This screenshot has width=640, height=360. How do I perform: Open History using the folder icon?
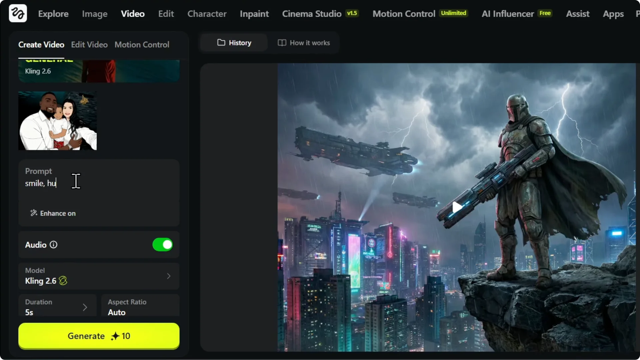221,43
